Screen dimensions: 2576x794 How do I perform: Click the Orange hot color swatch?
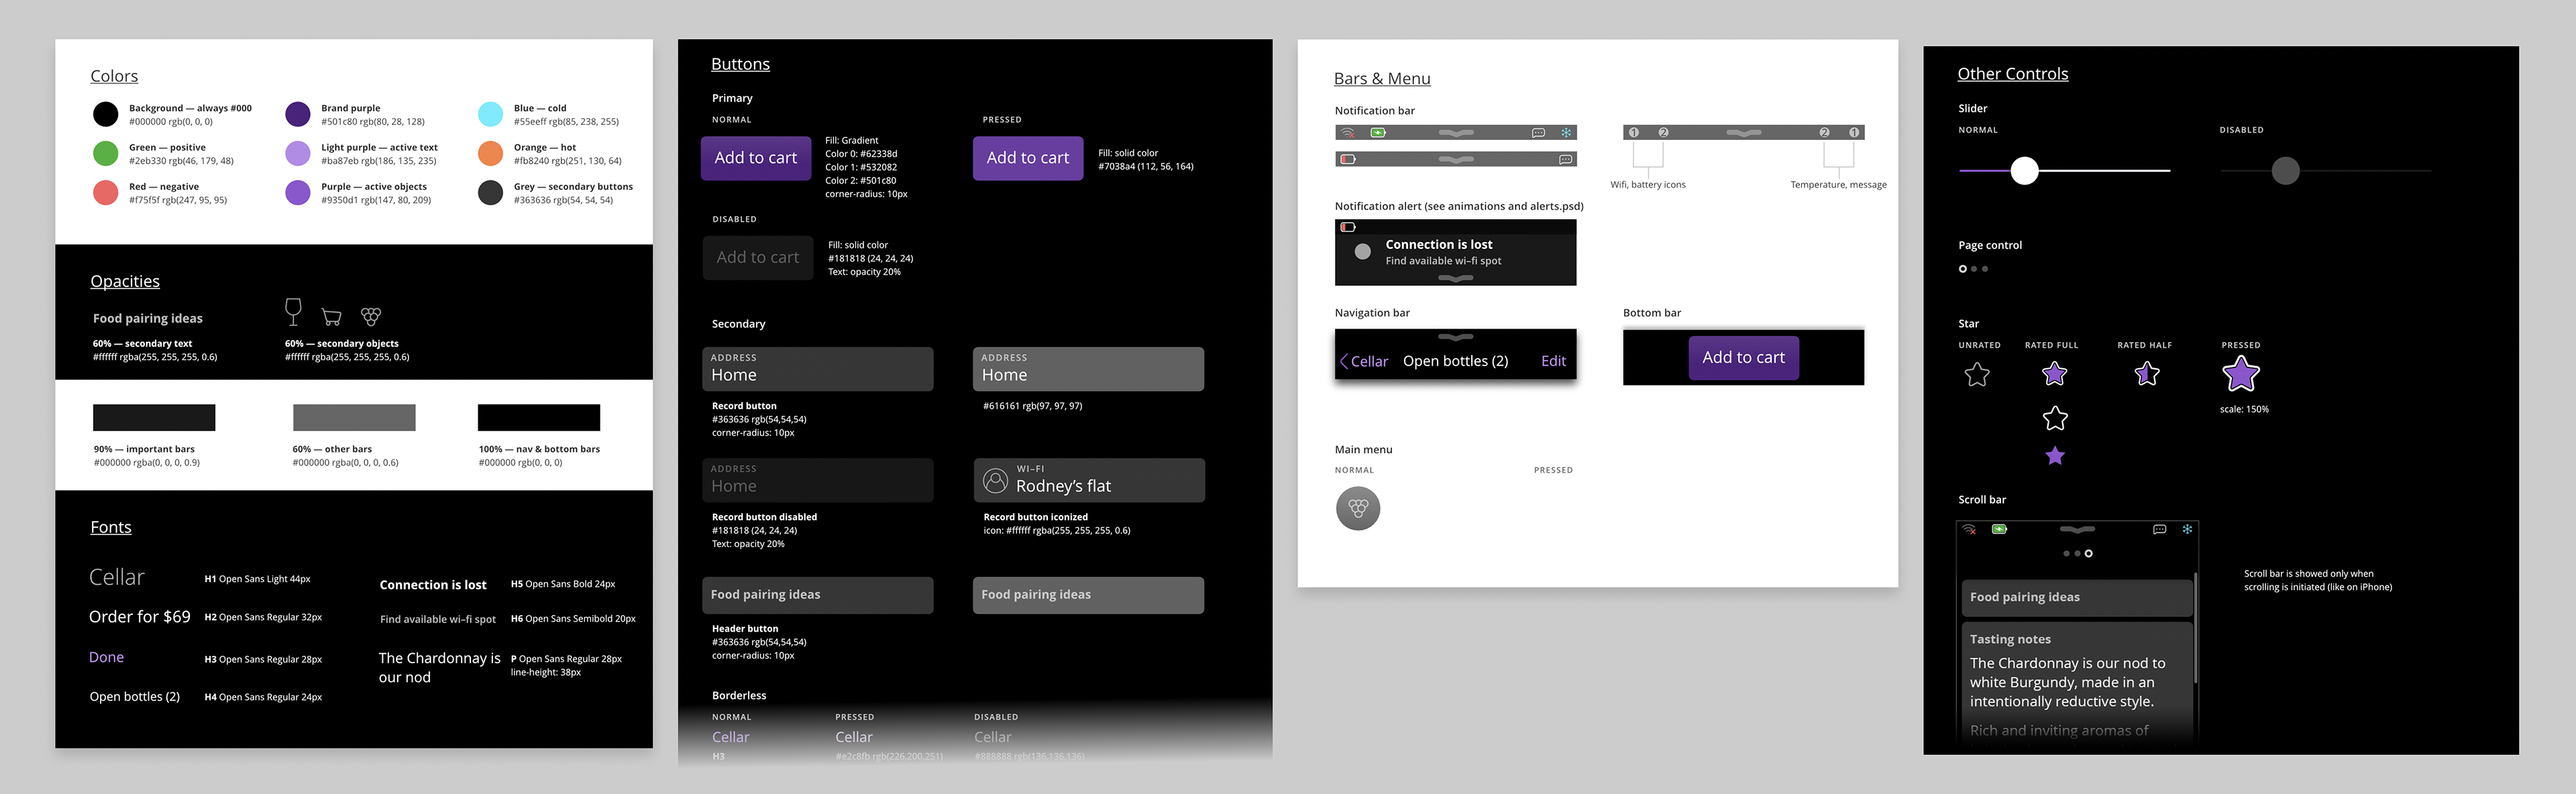point(490,153)
